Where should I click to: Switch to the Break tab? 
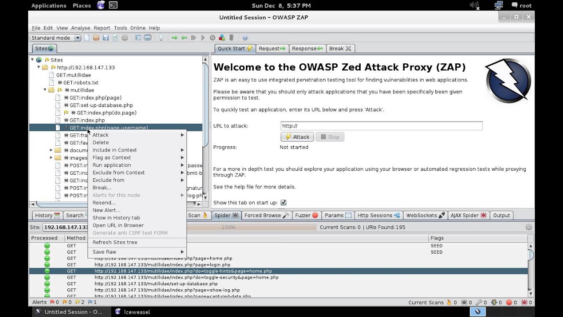tap(340, 48)
